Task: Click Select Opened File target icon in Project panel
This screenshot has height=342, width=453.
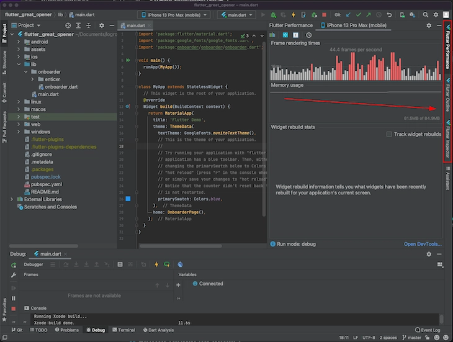Action: click(68, 25)
